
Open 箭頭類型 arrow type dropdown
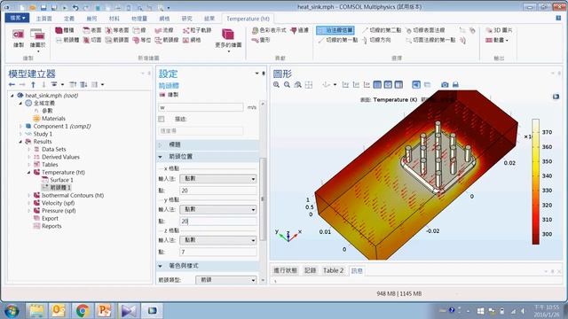point(226,280)
